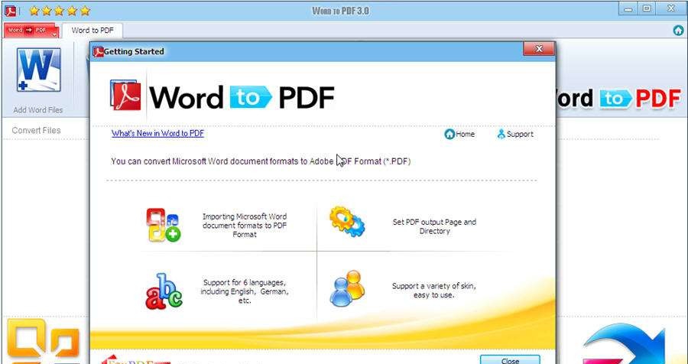
Task: Click the home icon at ribbon right
Action: click(x=678, y=31)
